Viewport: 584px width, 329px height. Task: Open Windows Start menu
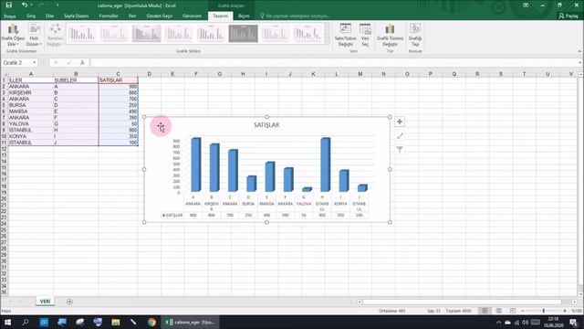click(7, 322)
